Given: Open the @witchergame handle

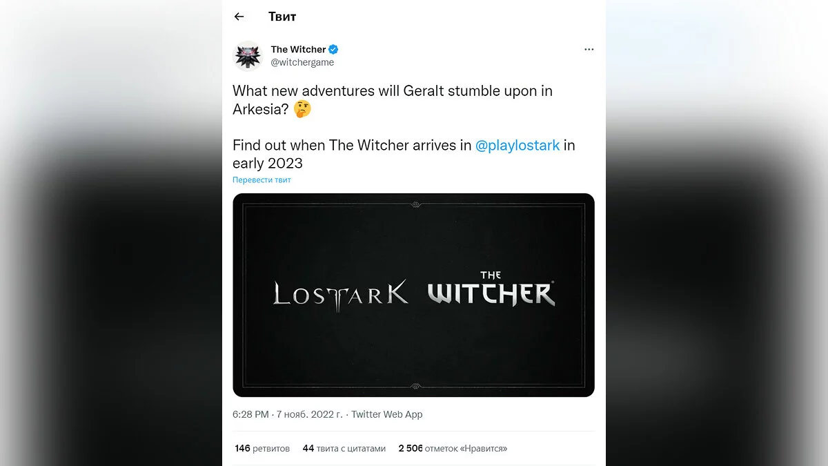Looking at the screenshot, I should (x=302, y=62).
